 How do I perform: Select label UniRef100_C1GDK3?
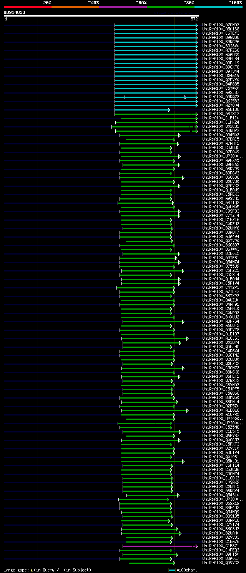[x=221, y=478]
